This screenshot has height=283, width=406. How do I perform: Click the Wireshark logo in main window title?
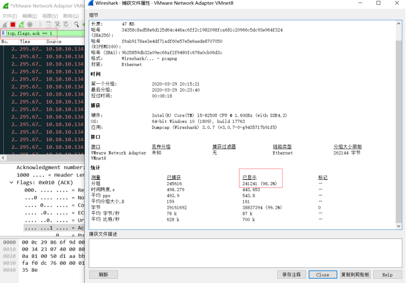[x=5, y=6]
